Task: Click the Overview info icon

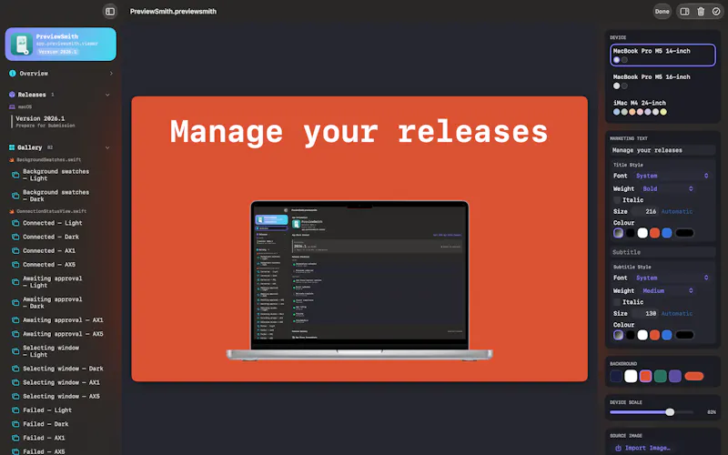Action: coord(12,74)
